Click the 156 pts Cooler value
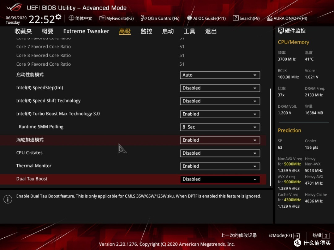Image resolution: width=334 pixels, height=250 pixels. coord(311,147)
